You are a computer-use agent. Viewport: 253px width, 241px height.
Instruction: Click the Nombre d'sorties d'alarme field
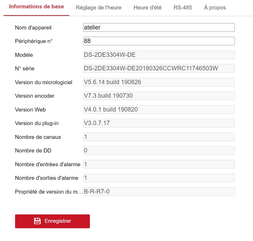(159, 178)
